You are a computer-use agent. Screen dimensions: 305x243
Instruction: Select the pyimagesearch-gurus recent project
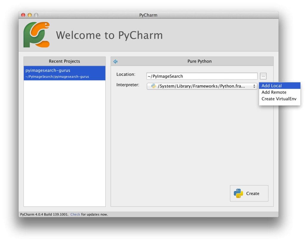pyautogui.click(x=64, y=73)
